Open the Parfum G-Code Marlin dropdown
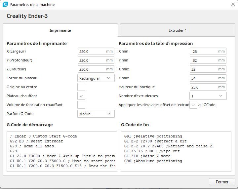The width and height of the screenshot is (238, 189). point(96,114)
